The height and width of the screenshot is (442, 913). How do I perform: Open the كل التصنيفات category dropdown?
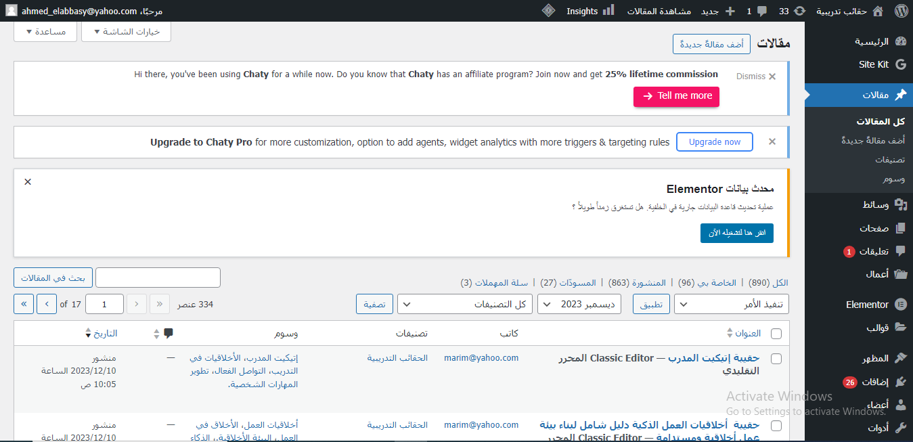click(x=465, y=304)
